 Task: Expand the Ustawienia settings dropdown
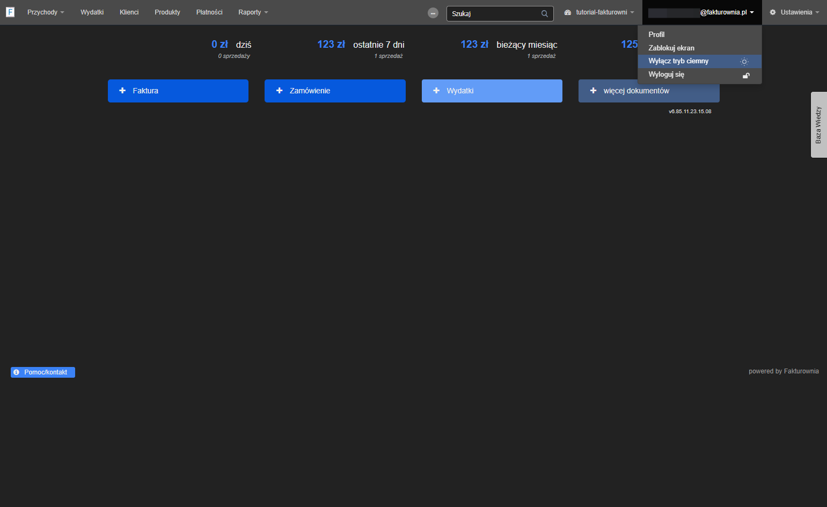(794, 12)
